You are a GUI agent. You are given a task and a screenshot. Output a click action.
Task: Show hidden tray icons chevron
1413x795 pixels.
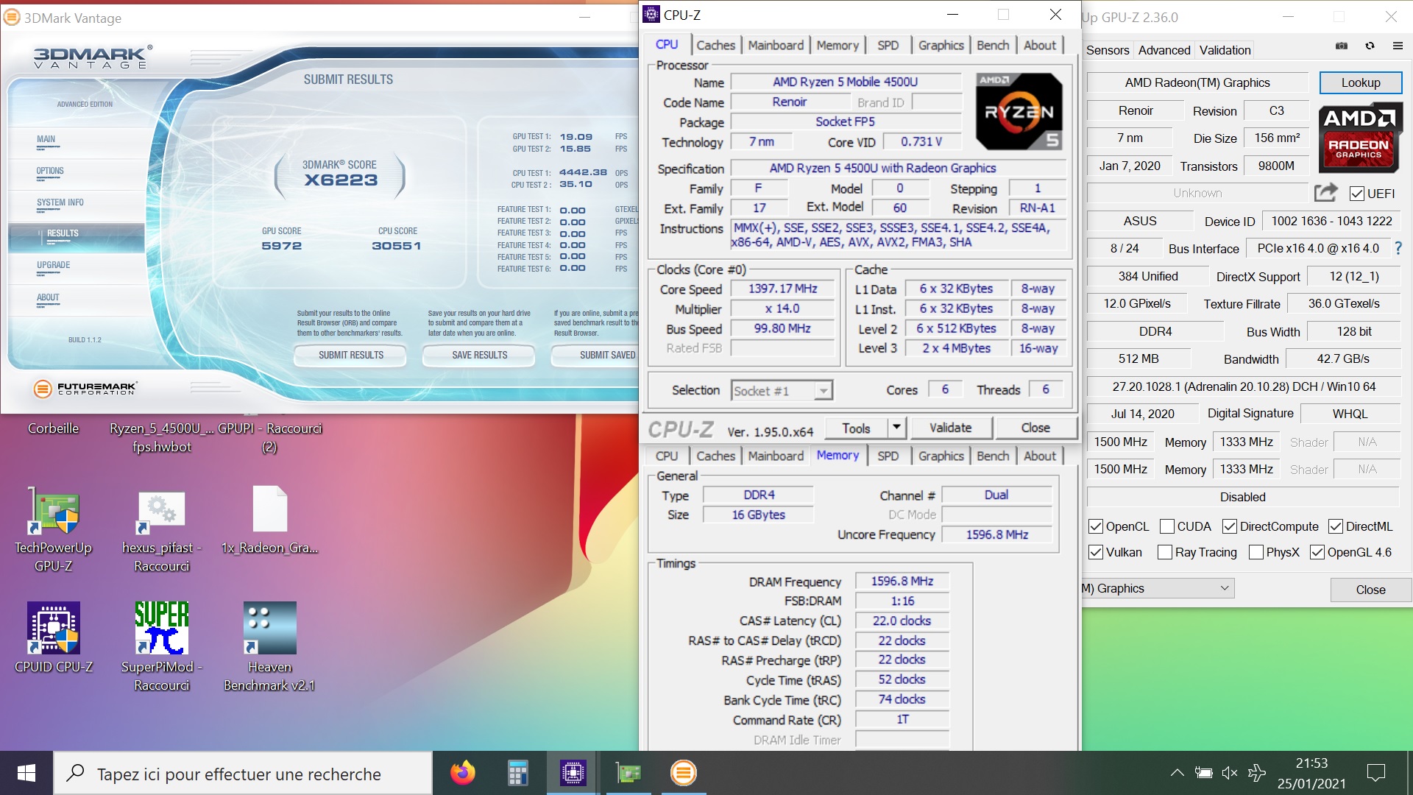(x=1177, y=773)
